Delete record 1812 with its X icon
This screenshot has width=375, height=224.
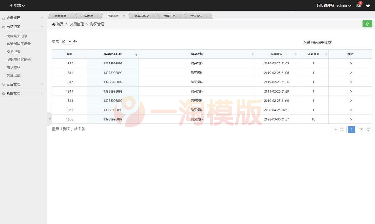tap(351, 82)
